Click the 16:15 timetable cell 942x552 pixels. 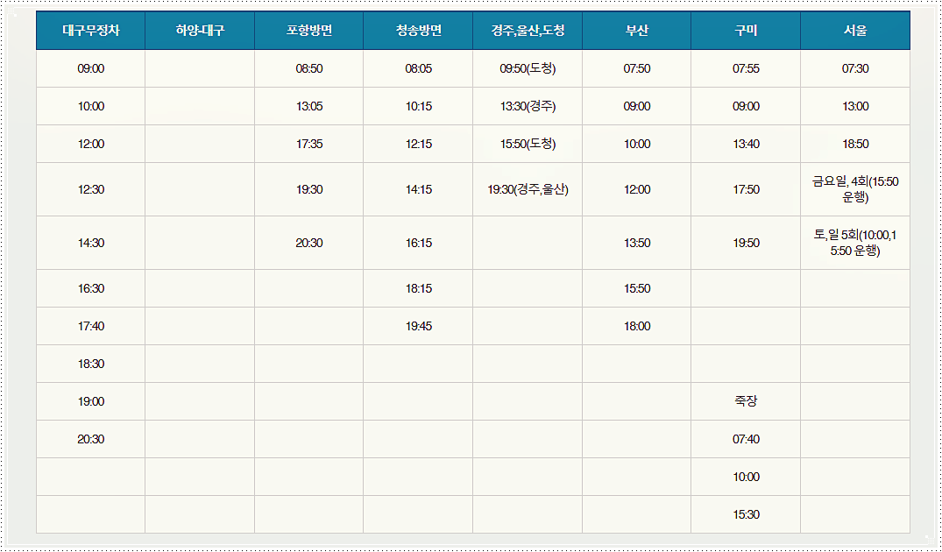[418, 243]
